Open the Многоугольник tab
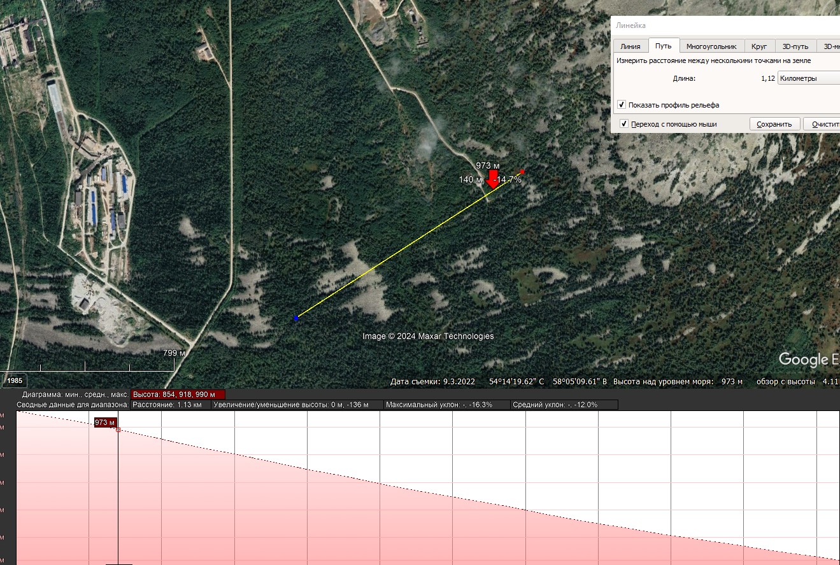This screenshot has width=840, height=565. 711,46
